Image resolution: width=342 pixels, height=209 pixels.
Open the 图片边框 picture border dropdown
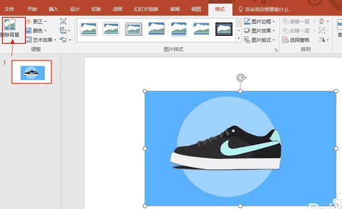coord(260,21)
